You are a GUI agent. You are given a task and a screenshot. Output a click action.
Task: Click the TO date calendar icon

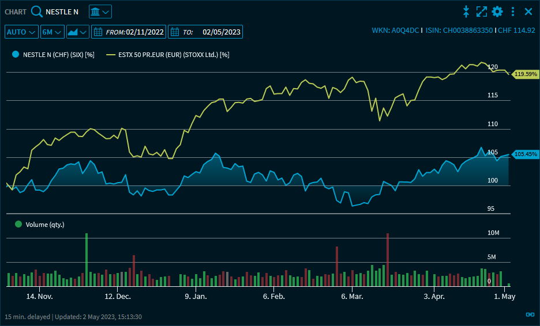[x=175, y=32]
